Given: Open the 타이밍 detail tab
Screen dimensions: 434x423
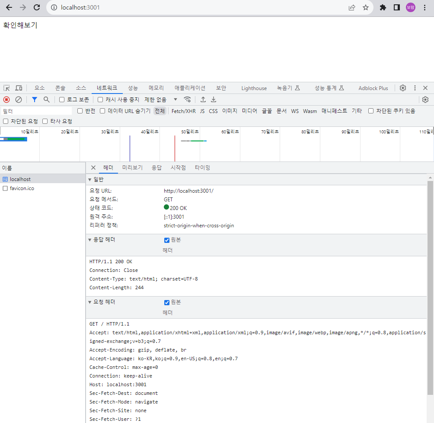Looking at the screenshot, I should (202, 168).
